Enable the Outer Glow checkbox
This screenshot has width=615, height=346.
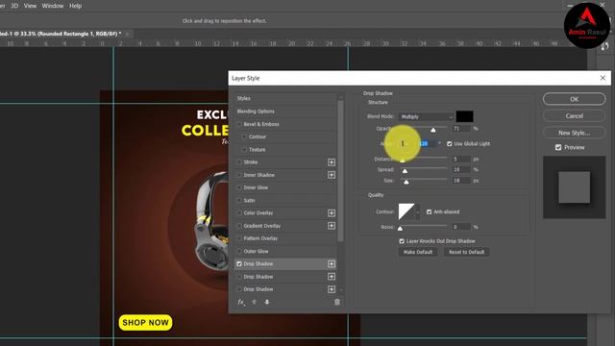(239, 252)
